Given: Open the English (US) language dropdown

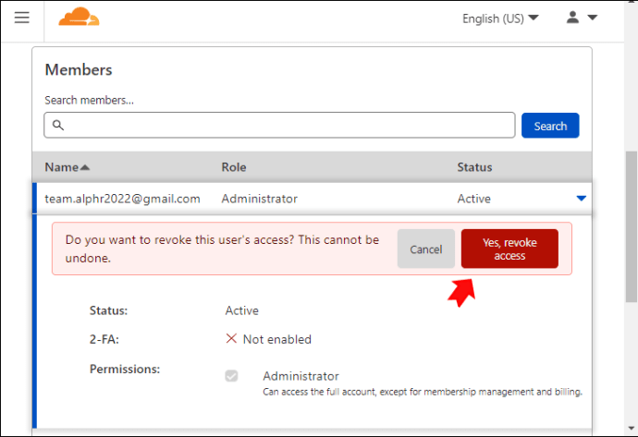Looking at the screenshot, I should [500, 18].
